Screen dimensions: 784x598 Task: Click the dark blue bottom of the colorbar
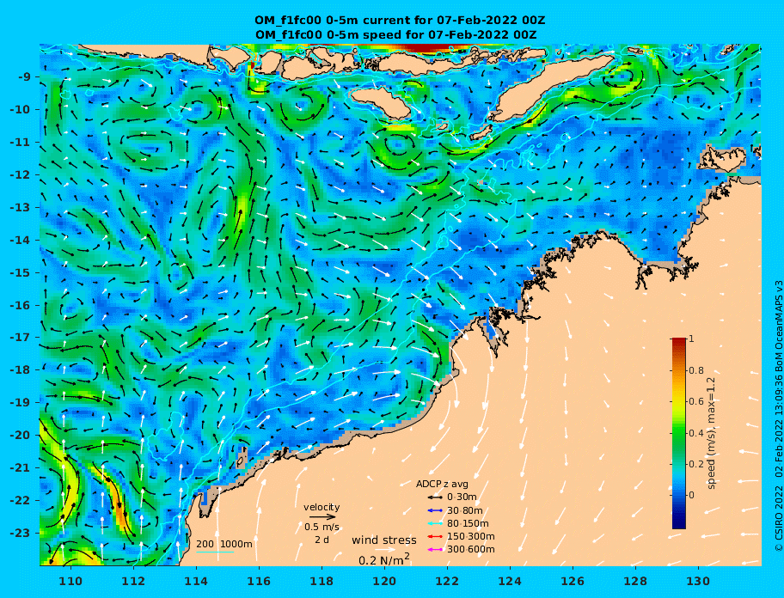point(679,523)
